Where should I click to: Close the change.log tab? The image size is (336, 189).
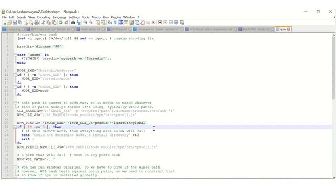[23, 29]
